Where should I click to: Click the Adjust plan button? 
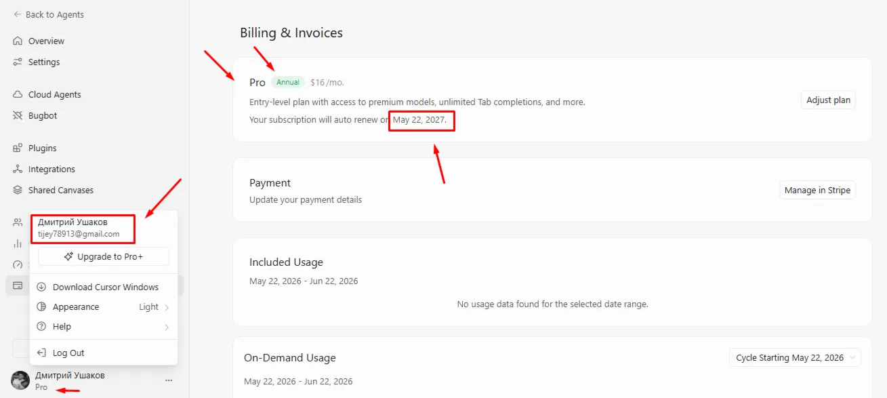828,100
